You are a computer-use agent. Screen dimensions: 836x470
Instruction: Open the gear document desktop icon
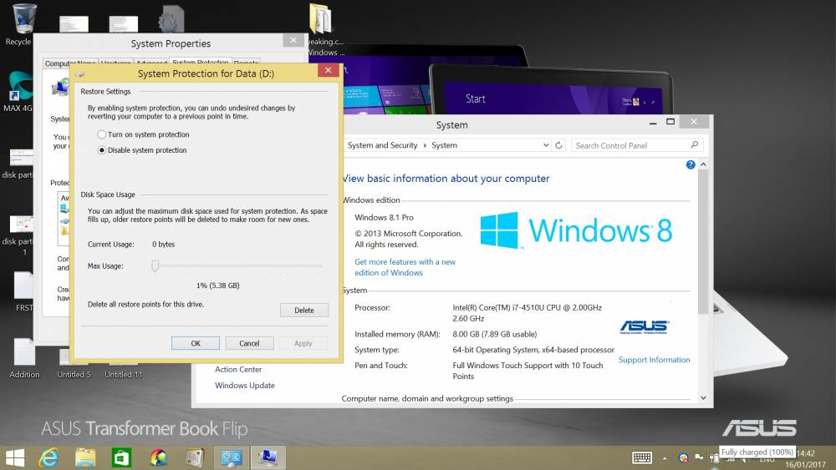click(x=171, y=18)
